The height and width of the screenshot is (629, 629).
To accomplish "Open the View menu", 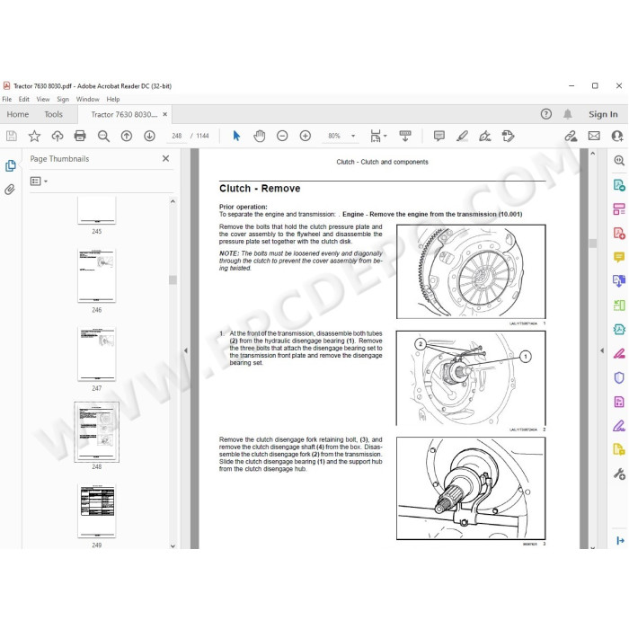I will point(43,99).
